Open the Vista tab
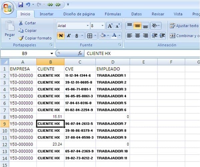Image resolution: width=200 pixels, height=167 pixels. pos(178,14)
